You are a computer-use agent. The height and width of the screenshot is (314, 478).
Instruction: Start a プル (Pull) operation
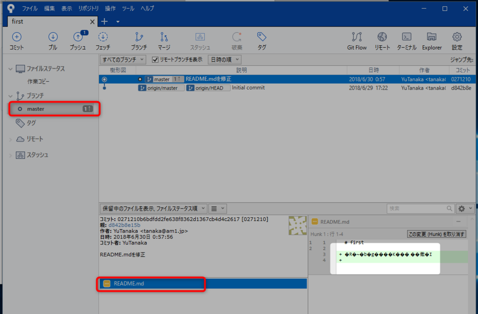click(x=52, y=41)
